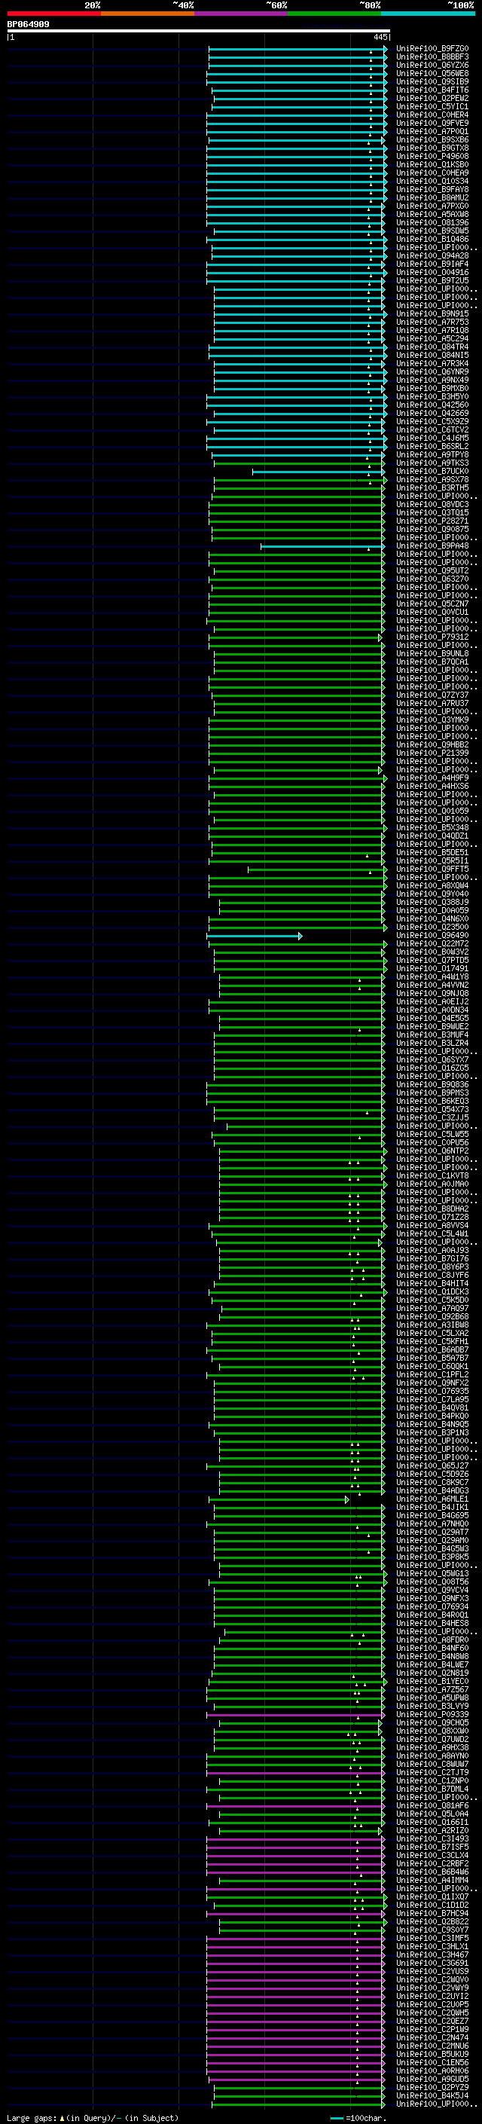Viewport: 482px width, 2124px height.
Task: Select the UniRef100_B9T2U5 label
Action: coord(432,280)
